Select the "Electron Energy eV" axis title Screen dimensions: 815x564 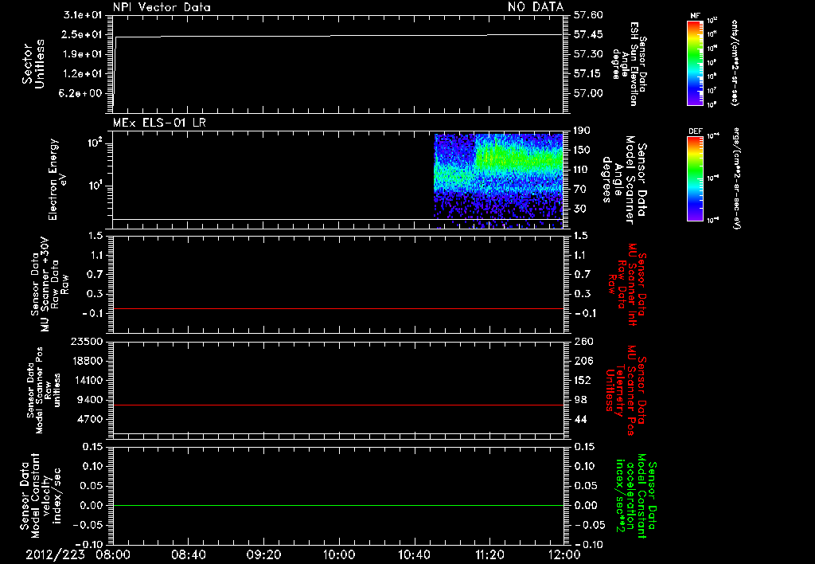57,179
